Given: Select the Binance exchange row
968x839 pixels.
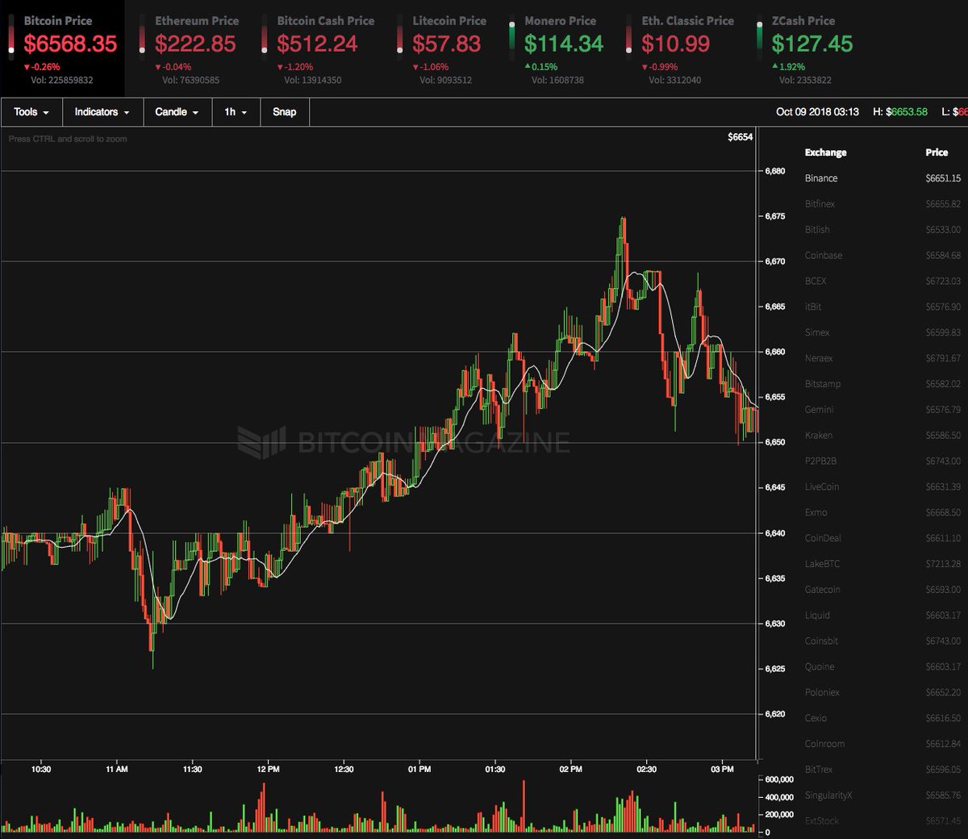Looking at the screenshot, I should tap(883, 178).
